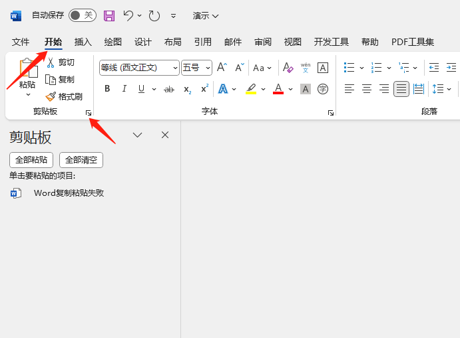Toggle italic formatting
The height and width of the screenshot is (338, 460).
(x=124, y=89)
